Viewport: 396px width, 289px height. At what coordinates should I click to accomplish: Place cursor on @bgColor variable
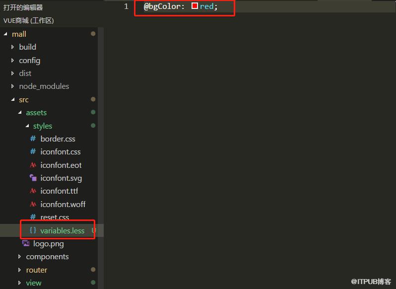click(162, 6)
